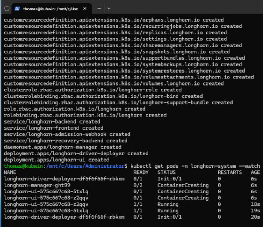Screen dimensions: 263x227
Task: Click the 'service/longhorn-frontend created' line
Action: tap(54, 128)
